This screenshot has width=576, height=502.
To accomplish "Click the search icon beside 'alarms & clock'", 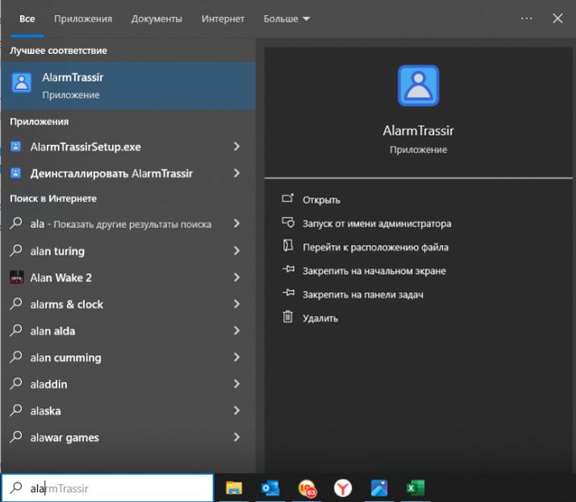I will click(16, 304).
